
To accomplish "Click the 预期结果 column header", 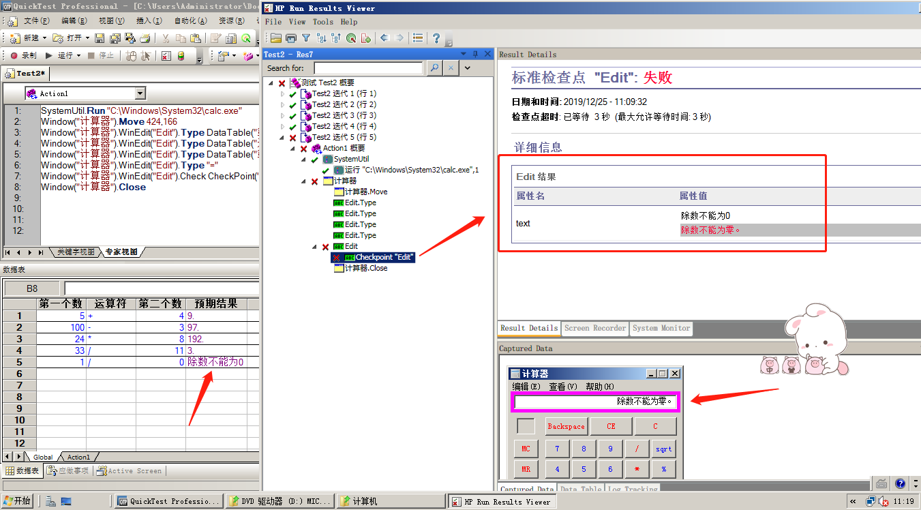I will 216,304.
